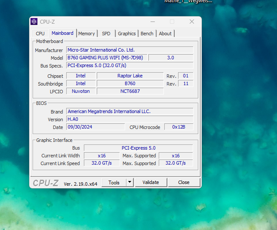Switch to the Bench tab
This screenshot has width=277, height=230.
[x=147, y=34]
